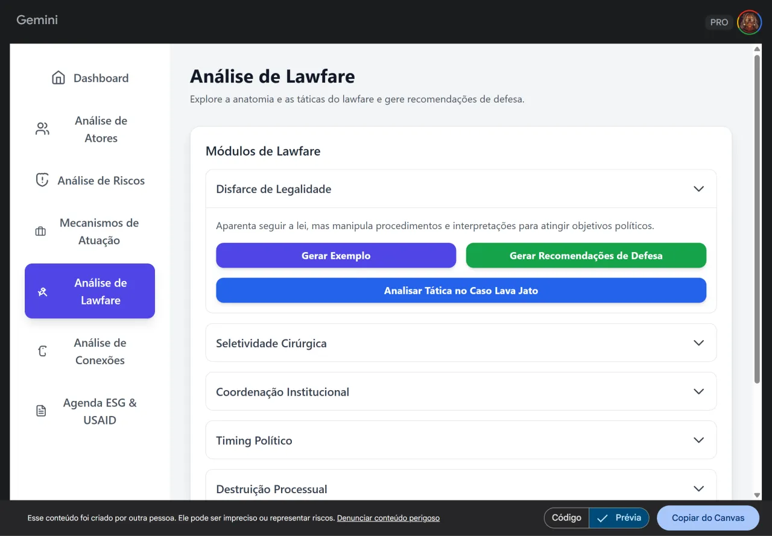Click the Dashboard home icon
Viewport: 772px width, 536px height.
point(59,78)
